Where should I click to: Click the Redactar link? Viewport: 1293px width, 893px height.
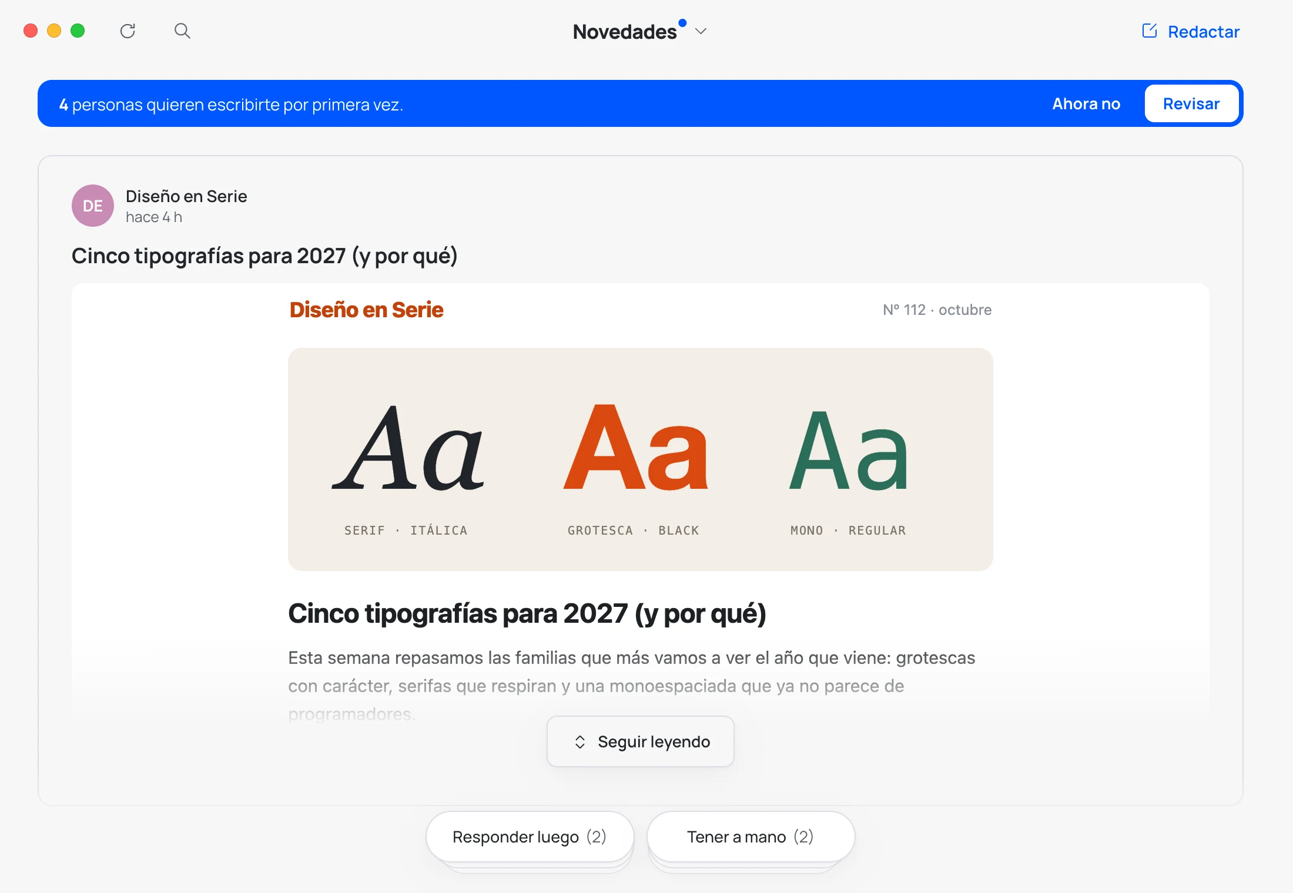pos(1203,32)
